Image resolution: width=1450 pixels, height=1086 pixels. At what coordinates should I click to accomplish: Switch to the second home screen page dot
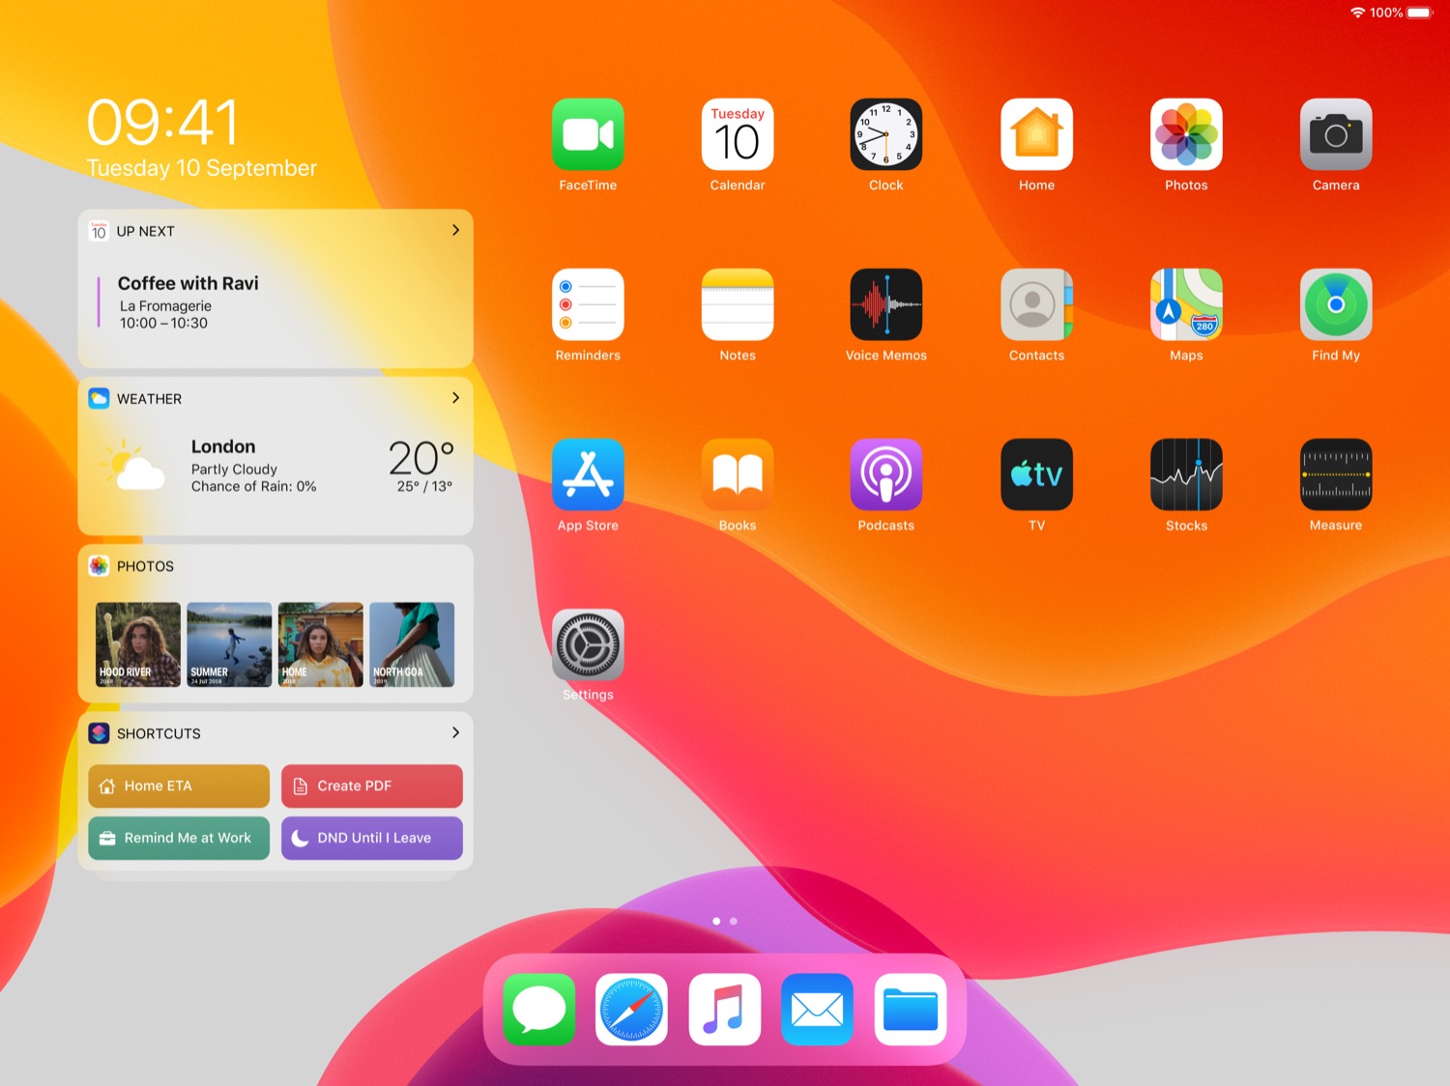tap(734, 921)
